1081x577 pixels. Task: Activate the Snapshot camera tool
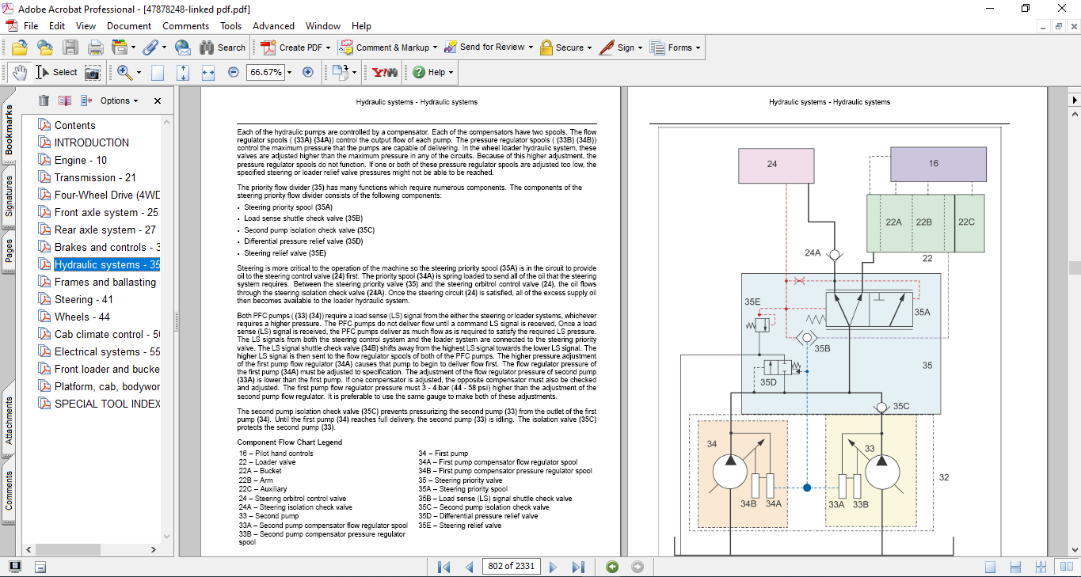pos(93,72)
